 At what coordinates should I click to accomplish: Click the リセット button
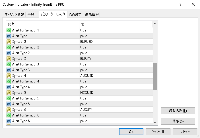pyautogui.click(x=185, y=132)
